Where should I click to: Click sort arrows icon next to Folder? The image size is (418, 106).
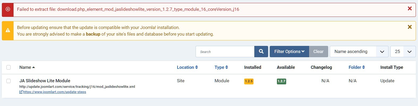[x=363, y=67]
